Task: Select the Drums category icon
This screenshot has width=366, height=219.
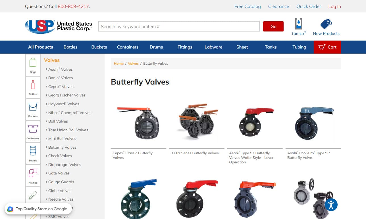Action: [33, 153]
